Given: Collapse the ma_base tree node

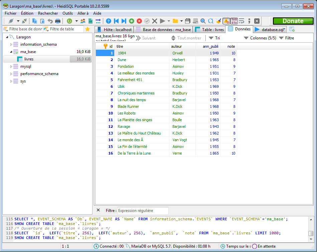Looking at the screenshot, I should click(11, 52).
